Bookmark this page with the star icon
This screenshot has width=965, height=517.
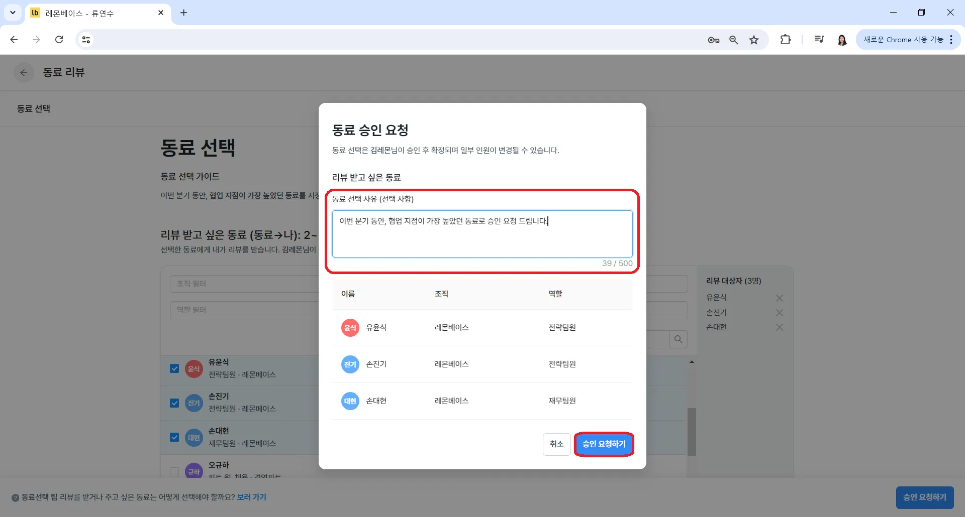(x=753, y=40)
